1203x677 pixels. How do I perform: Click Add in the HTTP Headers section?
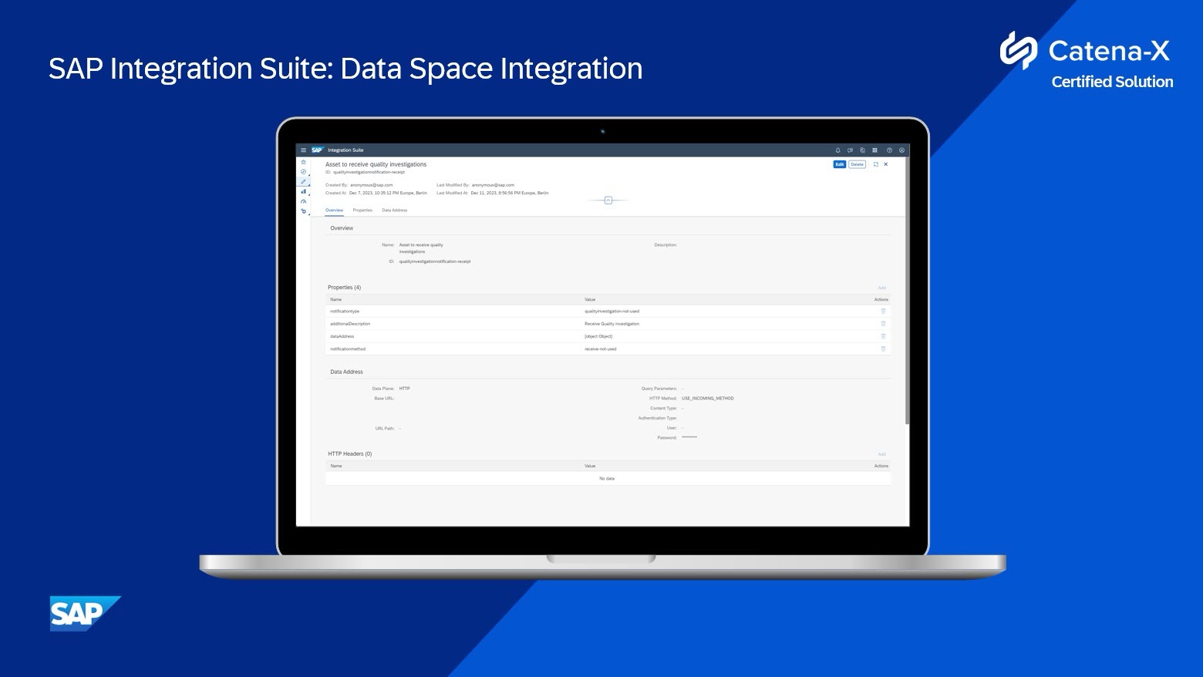pyautogui.click(x=882, y=454)
